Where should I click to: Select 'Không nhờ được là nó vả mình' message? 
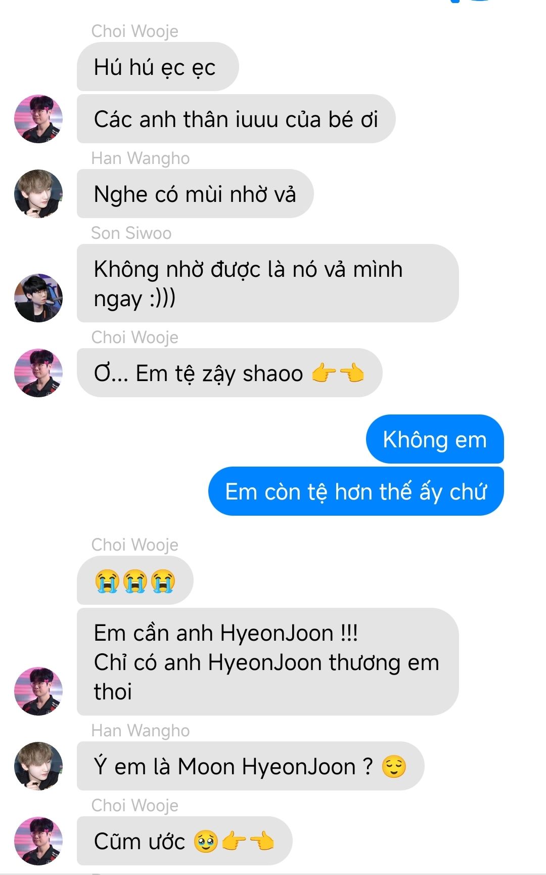click(x=267, y=283)
